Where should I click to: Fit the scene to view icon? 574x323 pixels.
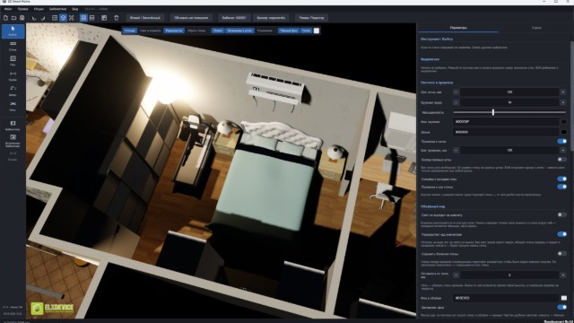pos(72,18)
